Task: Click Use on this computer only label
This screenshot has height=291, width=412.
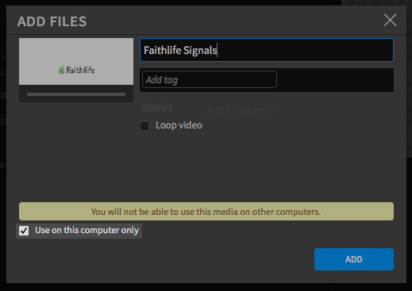Action: click(x=87, y=230)
